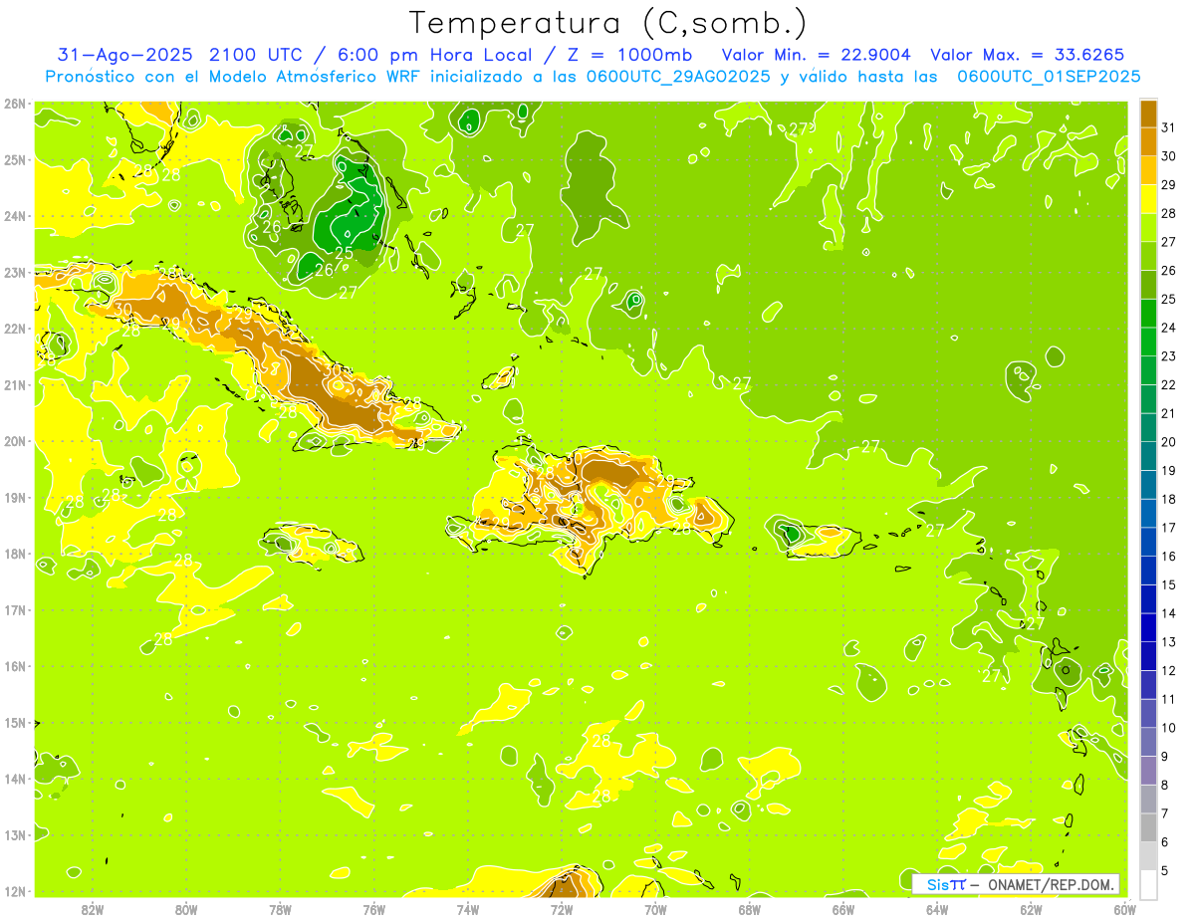Pick the legend color band between 30 and 31
This screenshot has width=1195, height=923.
click(x=1148, y=141)
